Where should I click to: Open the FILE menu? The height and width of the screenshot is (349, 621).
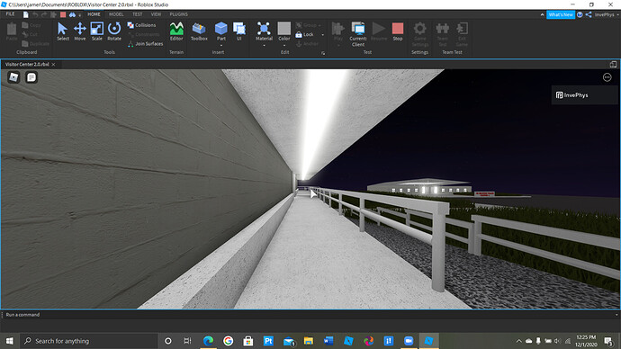coord(10,14)
